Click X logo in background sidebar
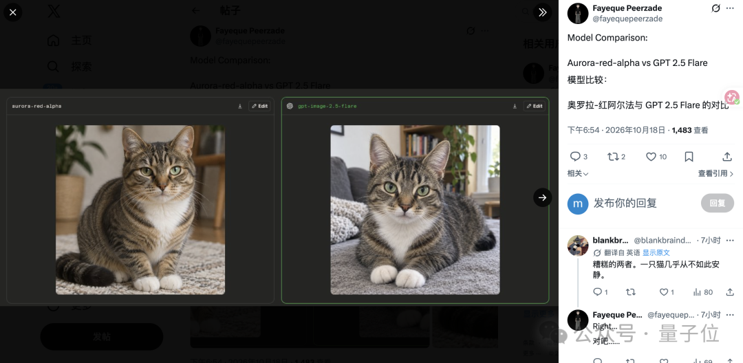Screen dimensions: 743x363 (54, 12)
